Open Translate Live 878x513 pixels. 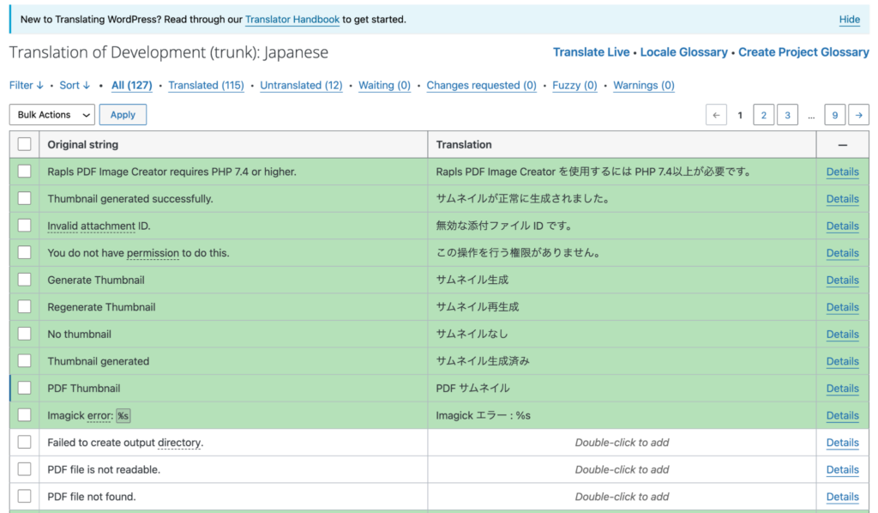(x=592, y=51)
